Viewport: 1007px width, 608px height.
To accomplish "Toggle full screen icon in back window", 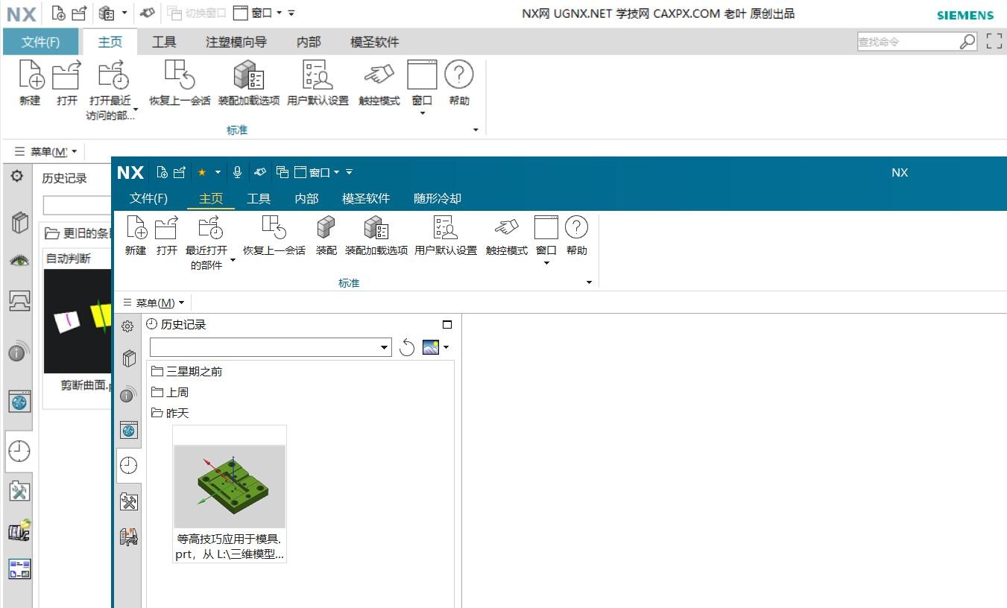I will tap(994, 42).
